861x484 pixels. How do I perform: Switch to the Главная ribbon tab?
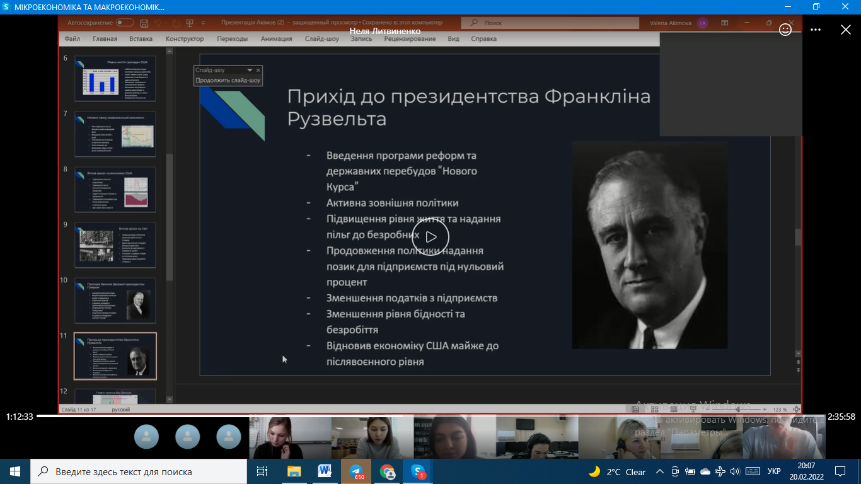105,38
